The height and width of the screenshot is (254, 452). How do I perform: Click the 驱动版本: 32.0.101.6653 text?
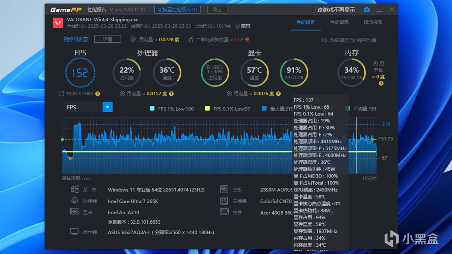point(134,222)
